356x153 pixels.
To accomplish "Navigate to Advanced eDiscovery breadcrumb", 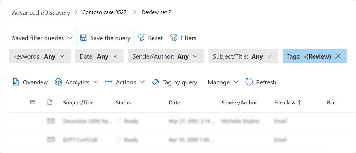I will [x=41, y=13].
